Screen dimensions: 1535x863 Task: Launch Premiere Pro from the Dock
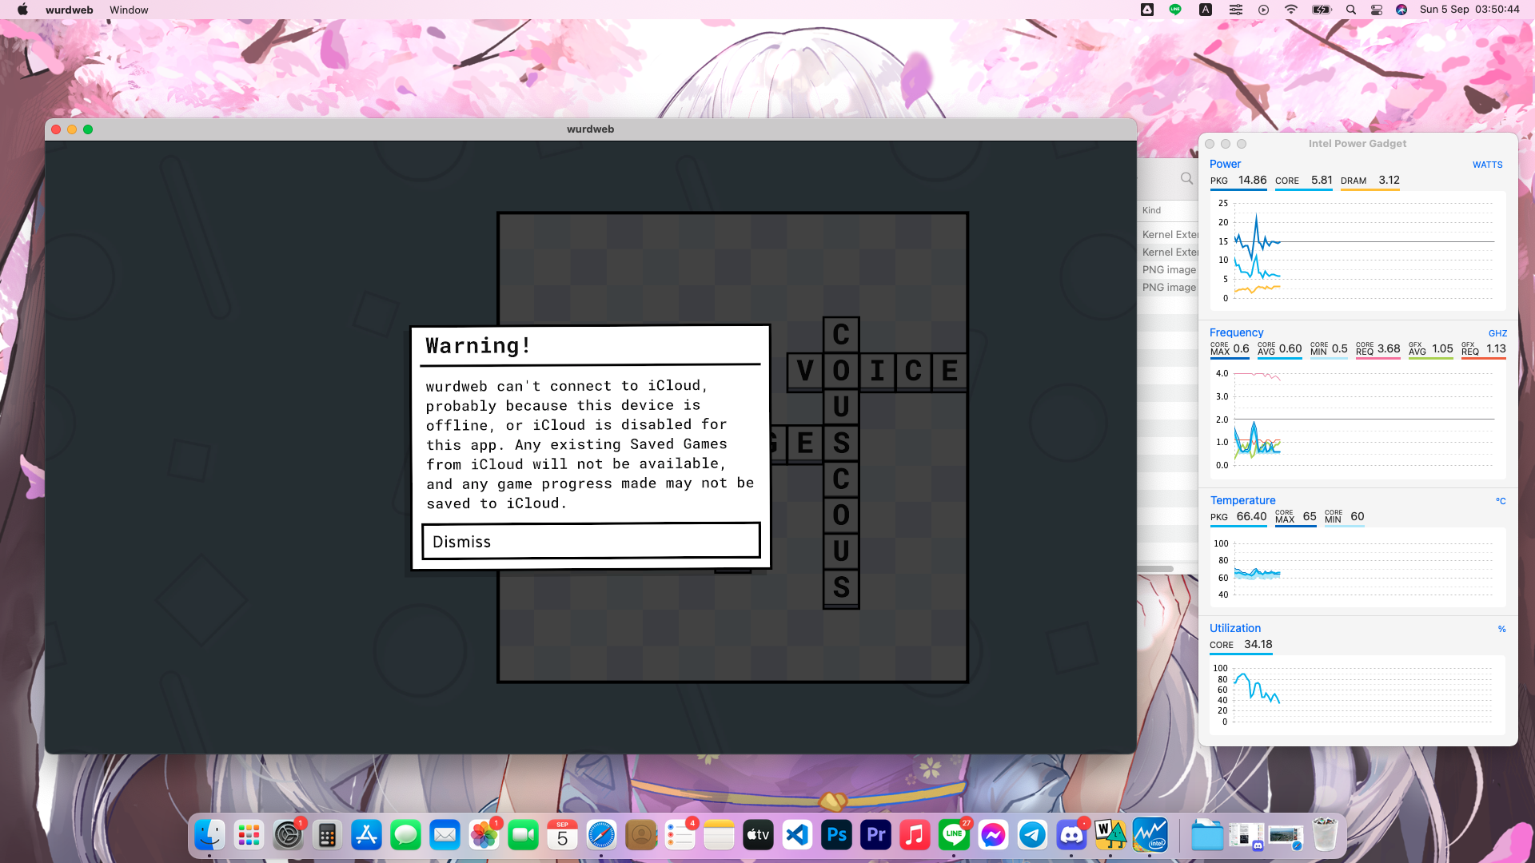[875, 835]
